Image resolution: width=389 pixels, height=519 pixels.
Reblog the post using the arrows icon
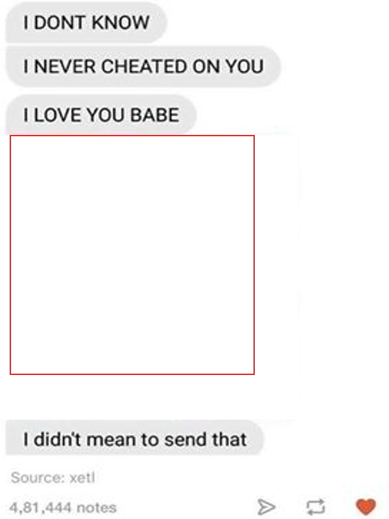tap(315, 507)
